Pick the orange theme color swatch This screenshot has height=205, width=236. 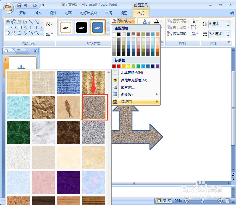(158, 34)
